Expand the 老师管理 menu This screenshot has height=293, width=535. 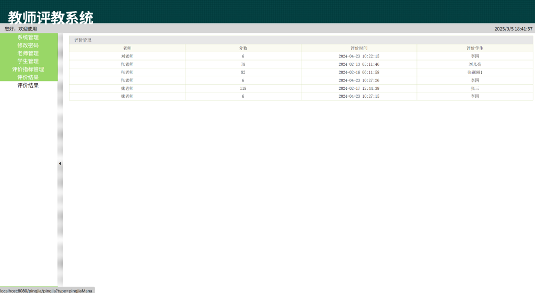coord(28,53)
